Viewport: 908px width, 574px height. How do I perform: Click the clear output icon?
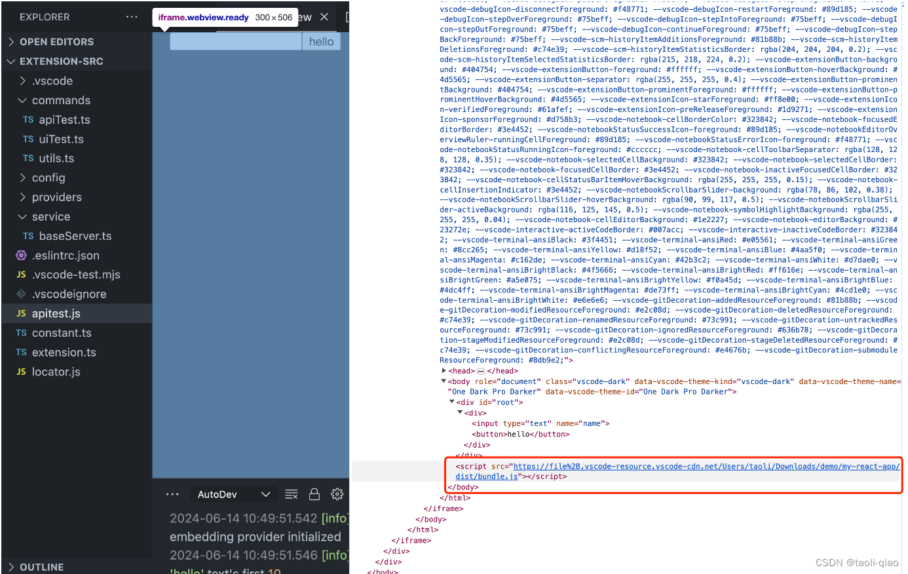click(x=292, y=494)
